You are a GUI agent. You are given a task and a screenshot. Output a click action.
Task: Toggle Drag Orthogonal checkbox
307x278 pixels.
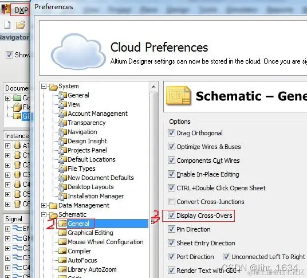coord(171,133)
